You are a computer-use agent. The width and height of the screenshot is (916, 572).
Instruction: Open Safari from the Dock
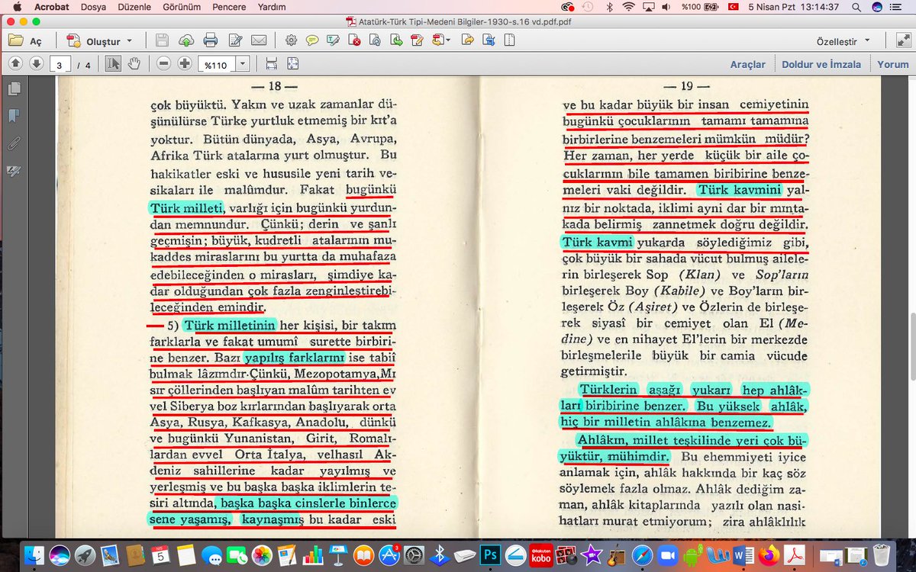643,555
